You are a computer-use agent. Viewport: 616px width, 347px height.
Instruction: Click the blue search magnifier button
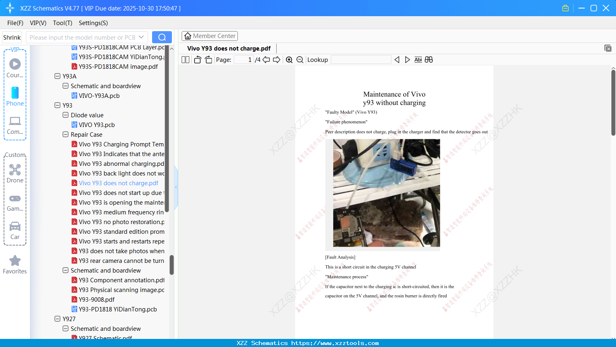pyautogui.click(x=162, y=37)
